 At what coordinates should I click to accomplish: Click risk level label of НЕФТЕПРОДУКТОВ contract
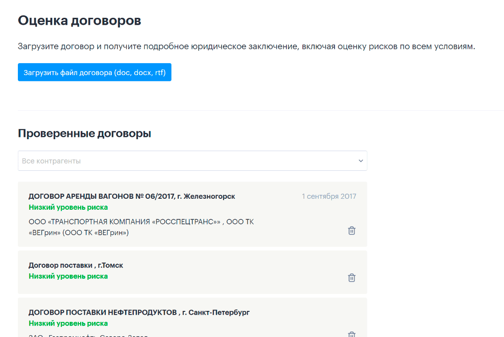68,323
